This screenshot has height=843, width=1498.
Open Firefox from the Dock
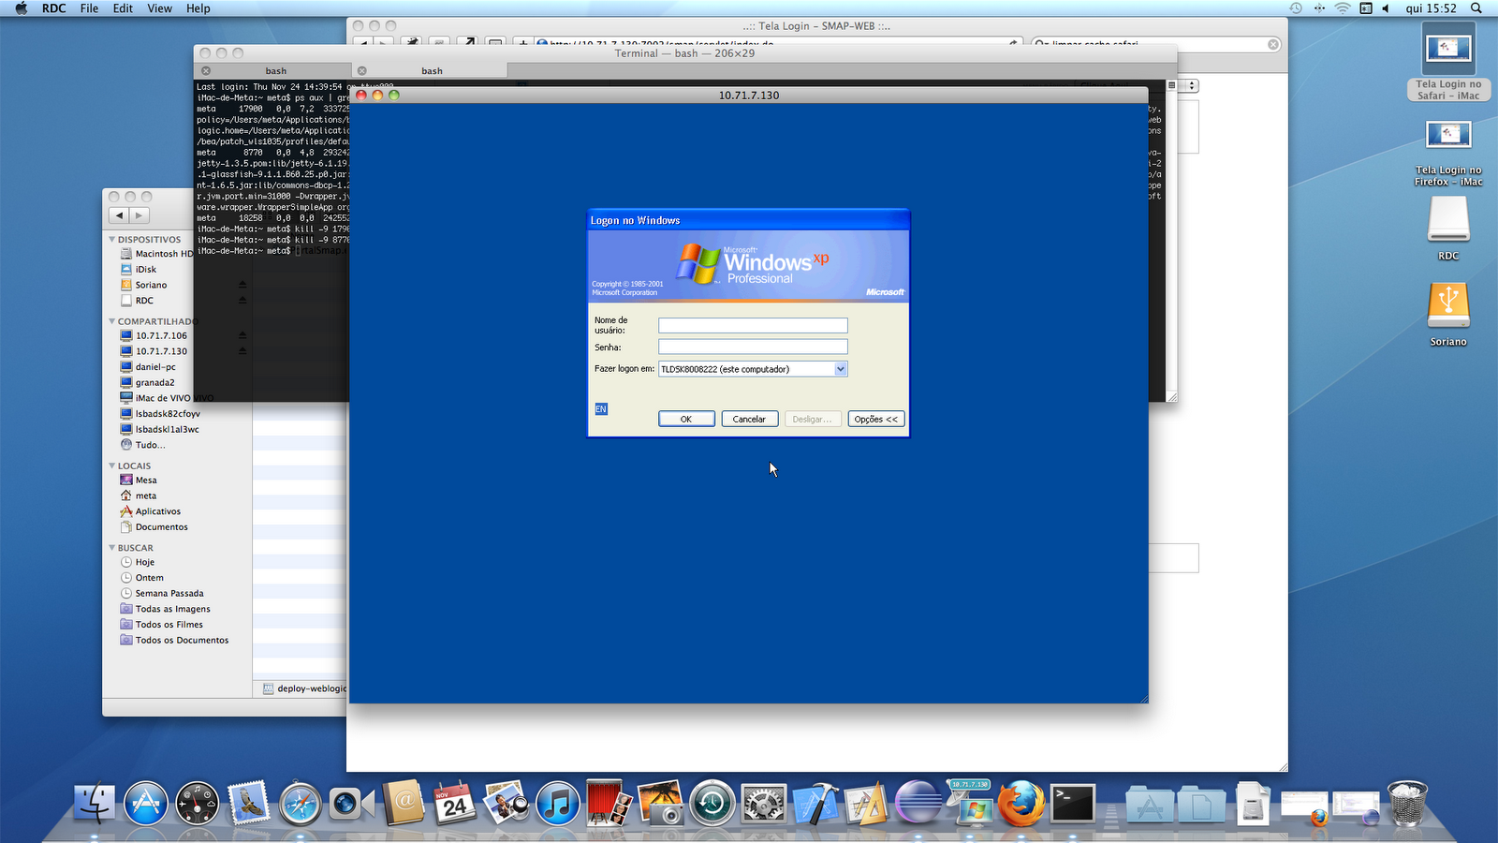click(x=1020, y=803)
